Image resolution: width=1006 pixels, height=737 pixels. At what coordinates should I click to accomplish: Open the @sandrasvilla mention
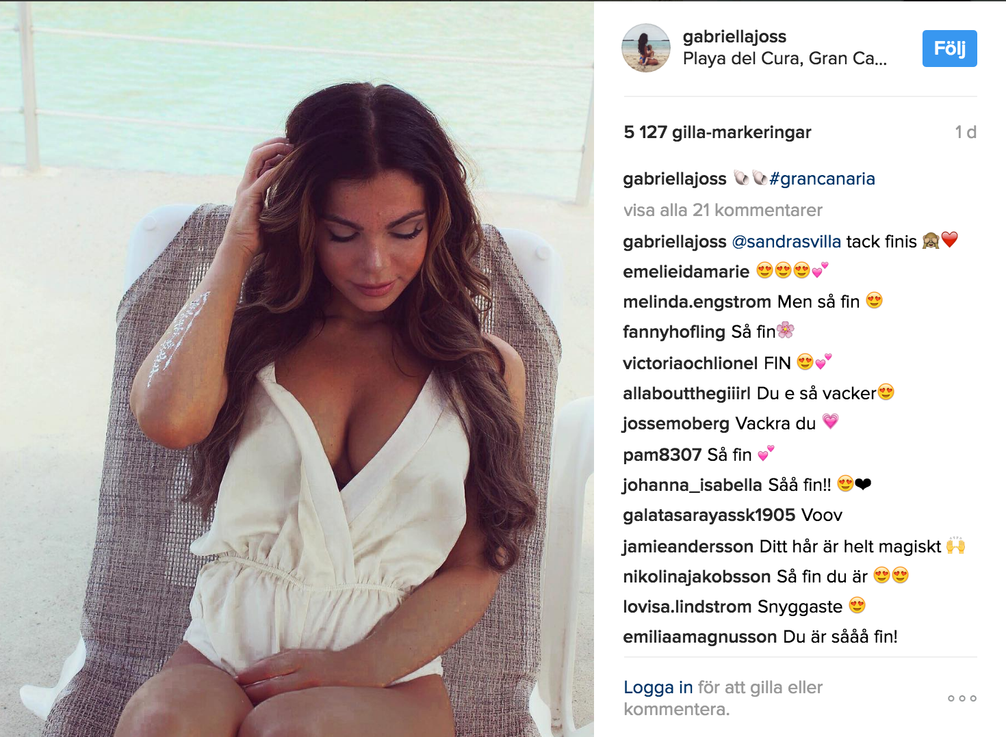click(x=786, y=241)
